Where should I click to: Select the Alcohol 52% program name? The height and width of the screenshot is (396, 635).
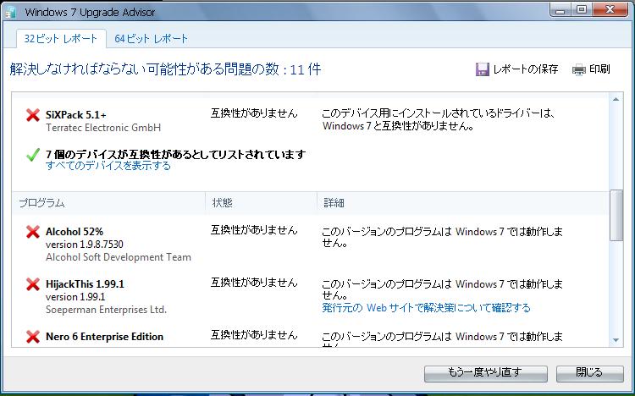click(75, 232)
